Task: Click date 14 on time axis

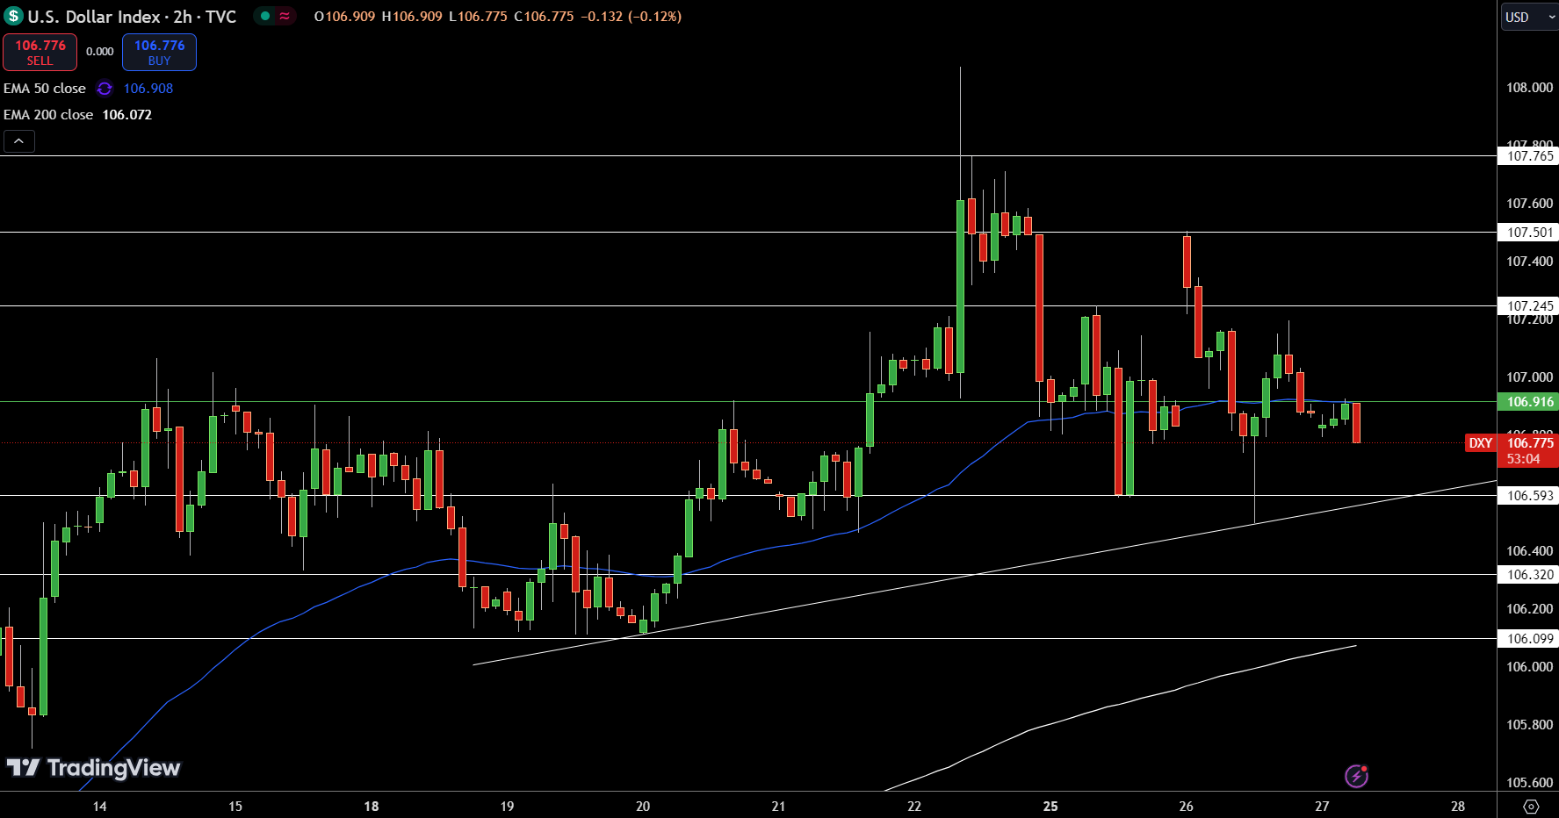Action: (x=99, y=807)
